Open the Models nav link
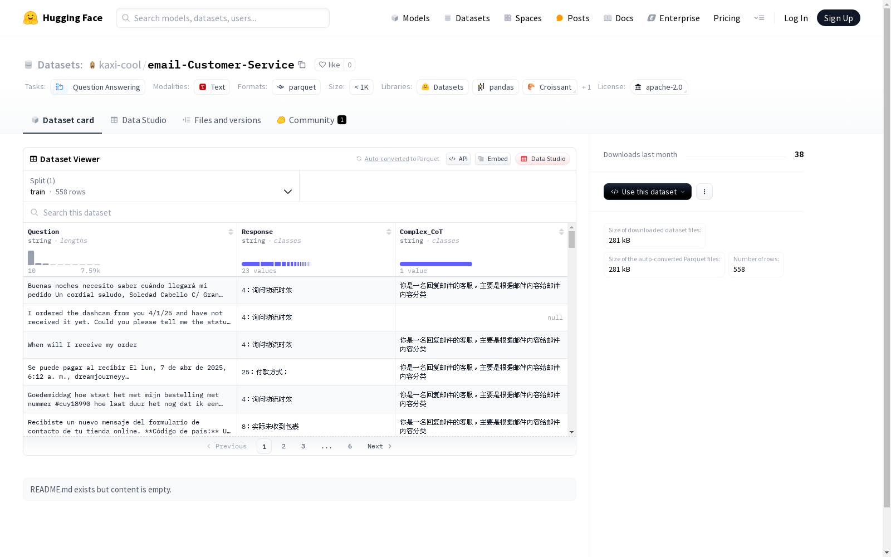 410,18
